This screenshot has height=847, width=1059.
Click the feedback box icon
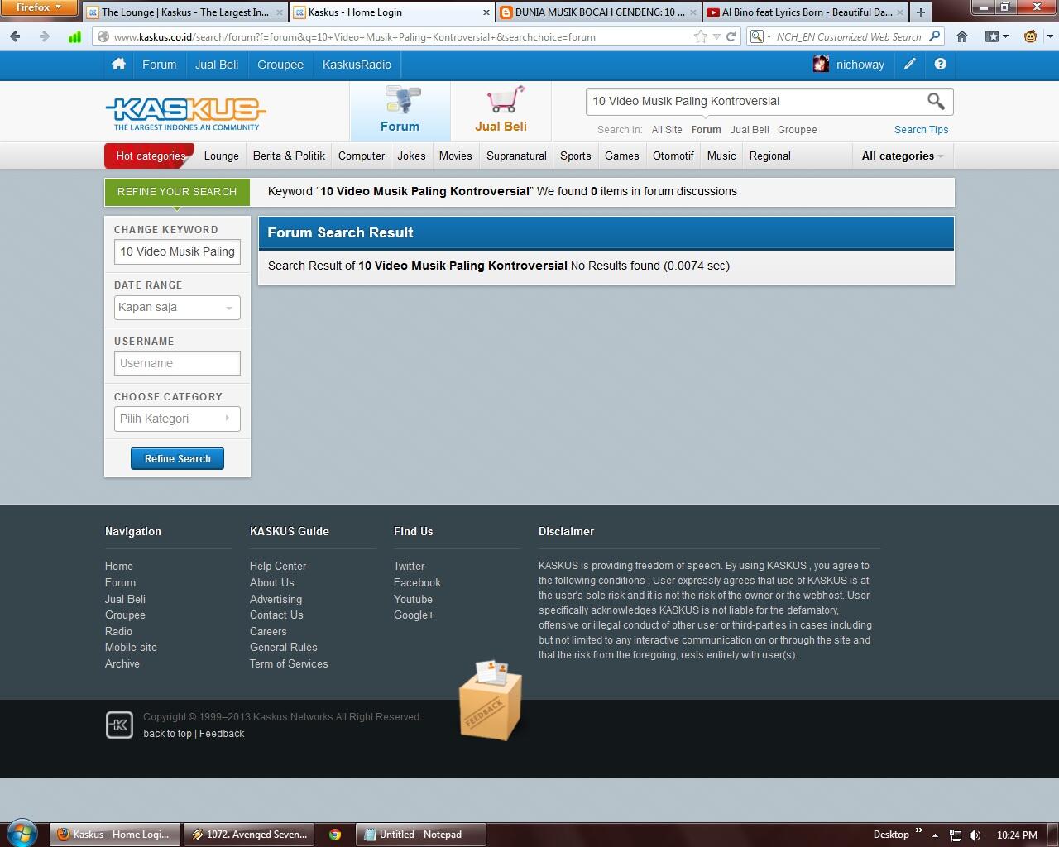click(491, 700)
